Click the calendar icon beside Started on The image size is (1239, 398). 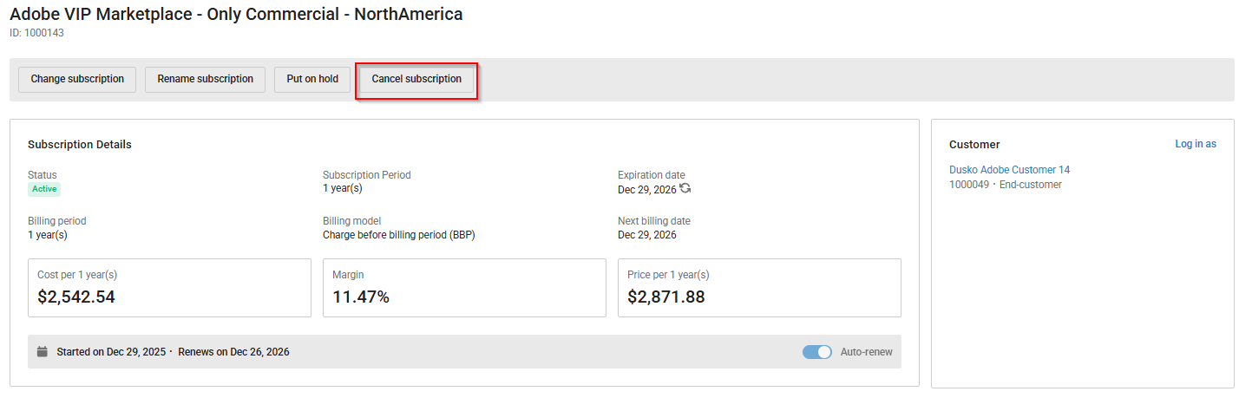coord(43,352)
